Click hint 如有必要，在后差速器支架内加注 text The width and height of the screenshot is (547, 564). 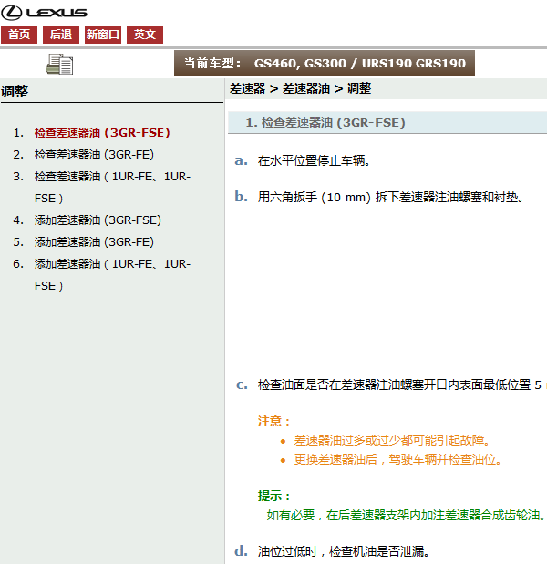(406, 515)
